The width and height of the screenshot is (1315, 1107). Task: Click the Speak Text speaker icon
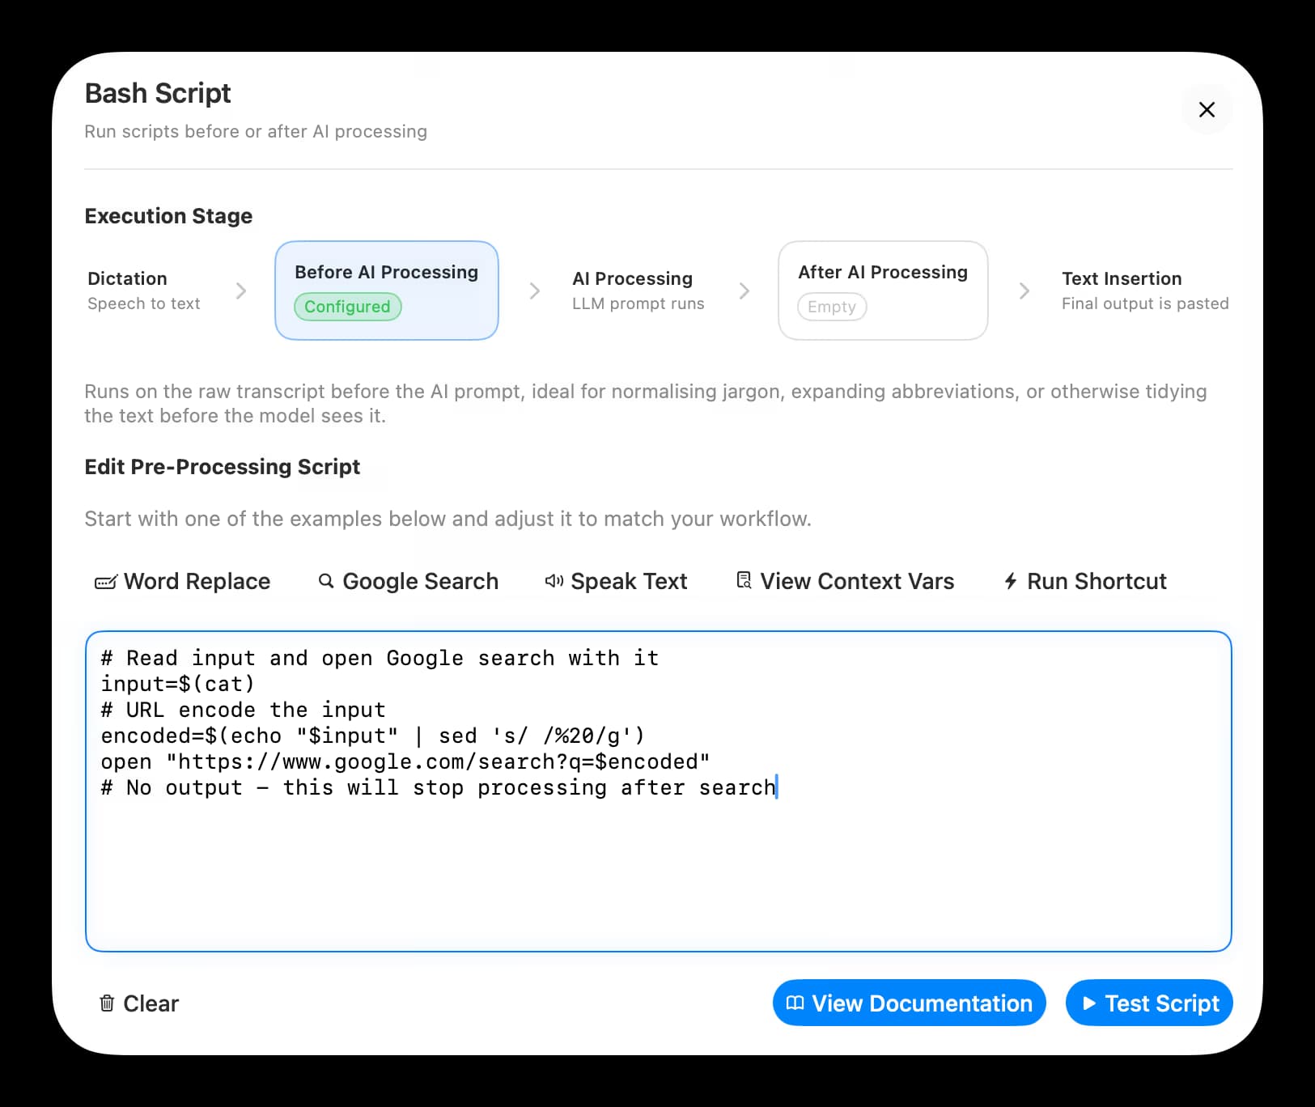pos(554,581)
